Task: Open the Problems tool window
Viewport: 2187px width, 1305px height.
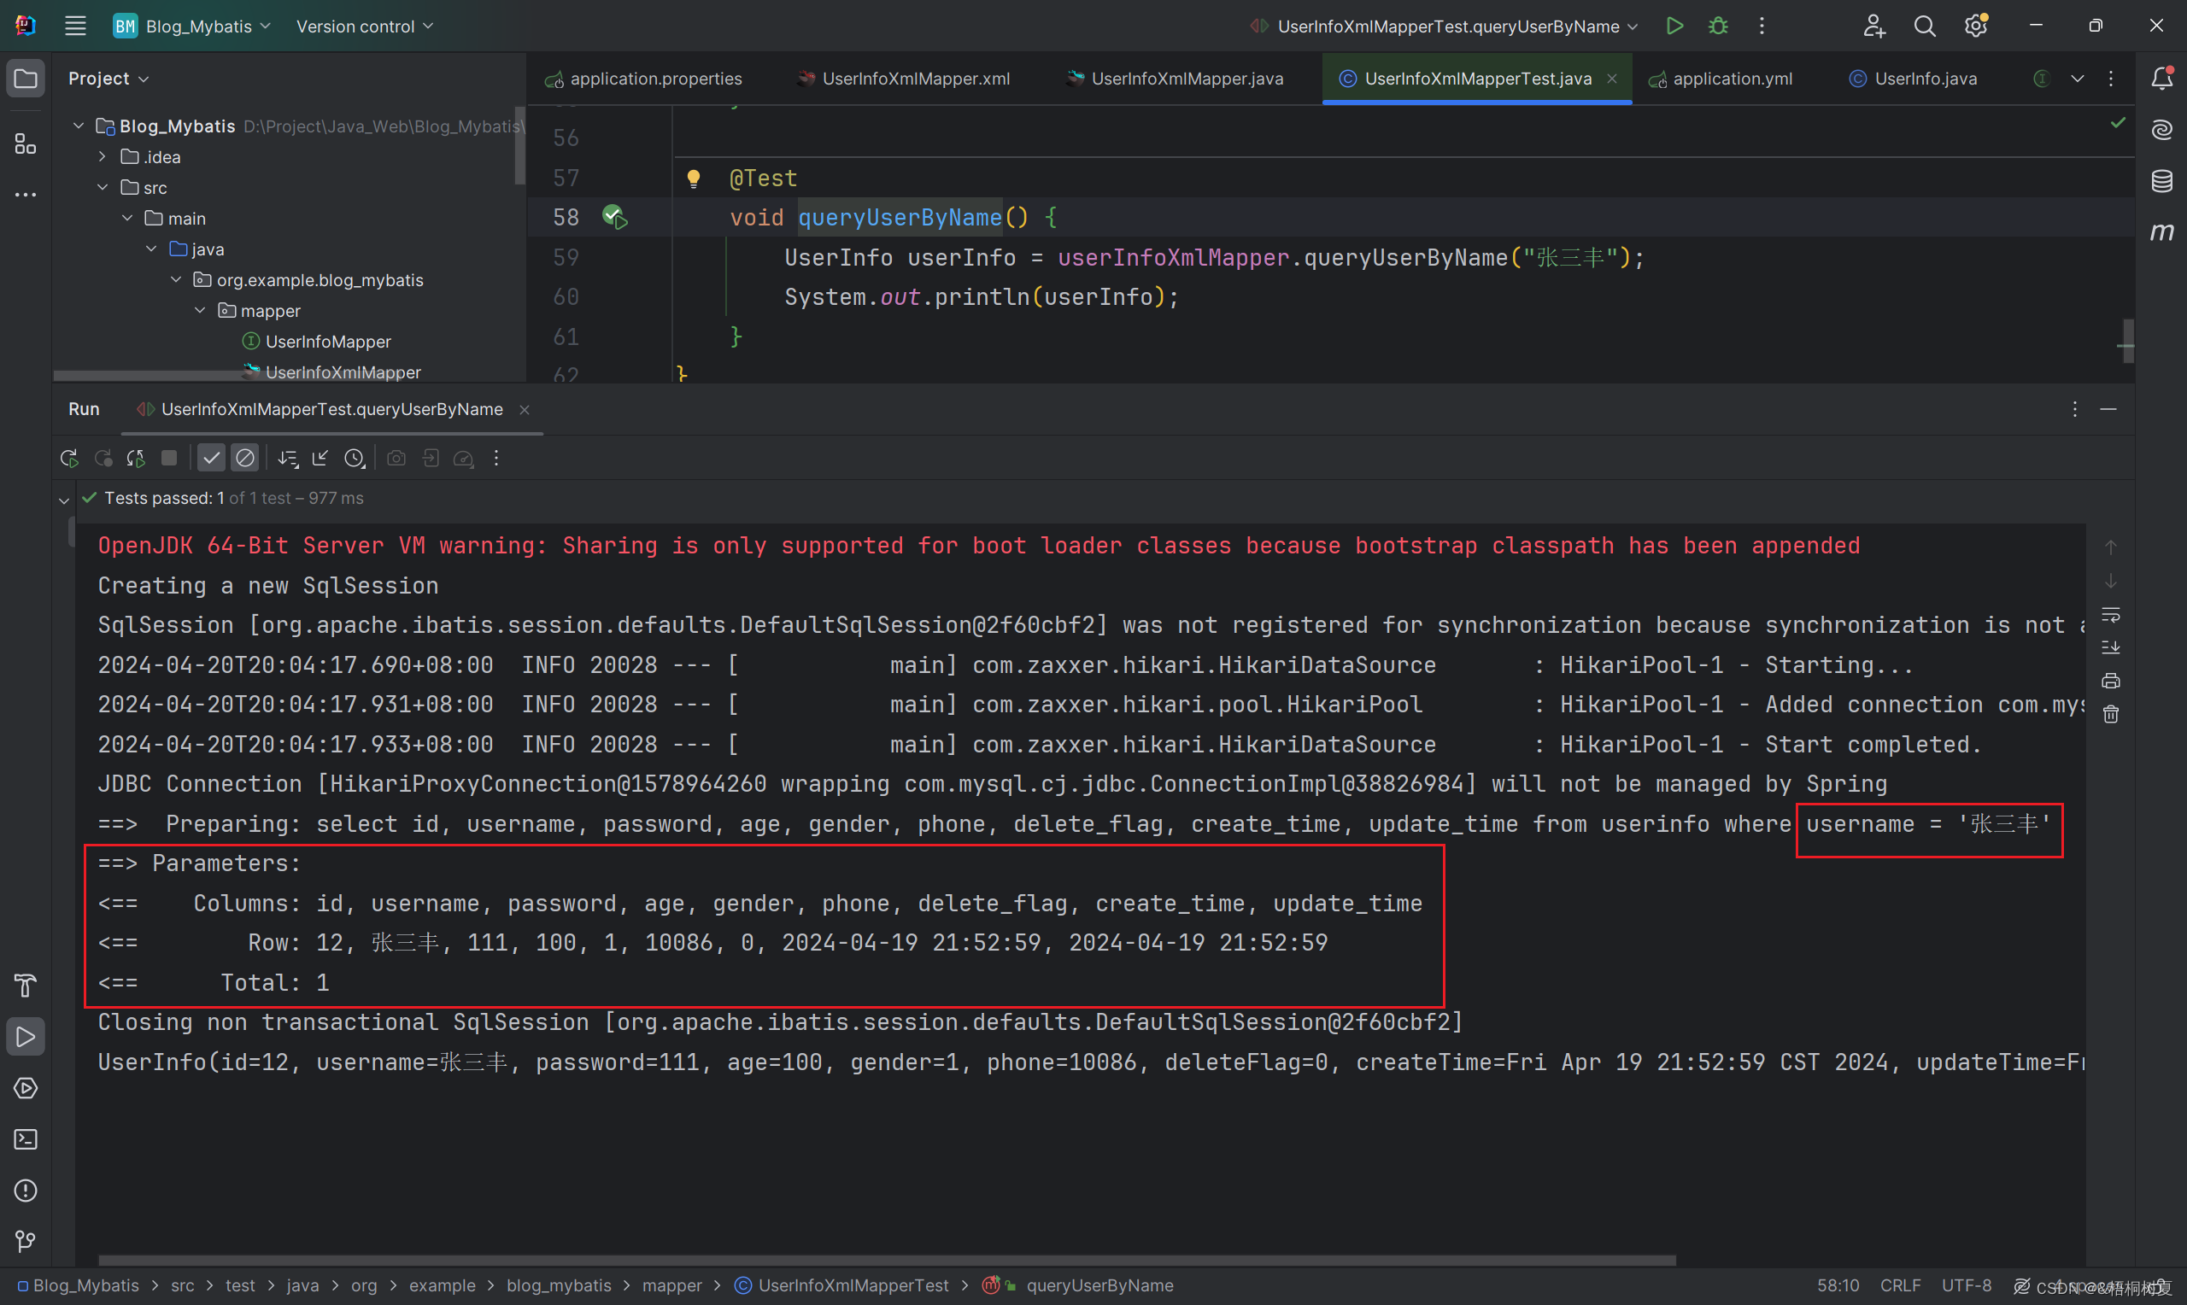Action: pyautogui.click(x=26, y=1191)
